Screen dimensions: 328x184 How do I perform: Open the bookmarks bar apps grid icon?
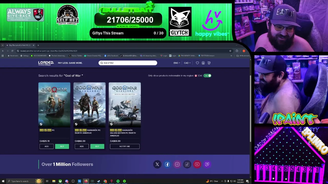coord(3,56)
